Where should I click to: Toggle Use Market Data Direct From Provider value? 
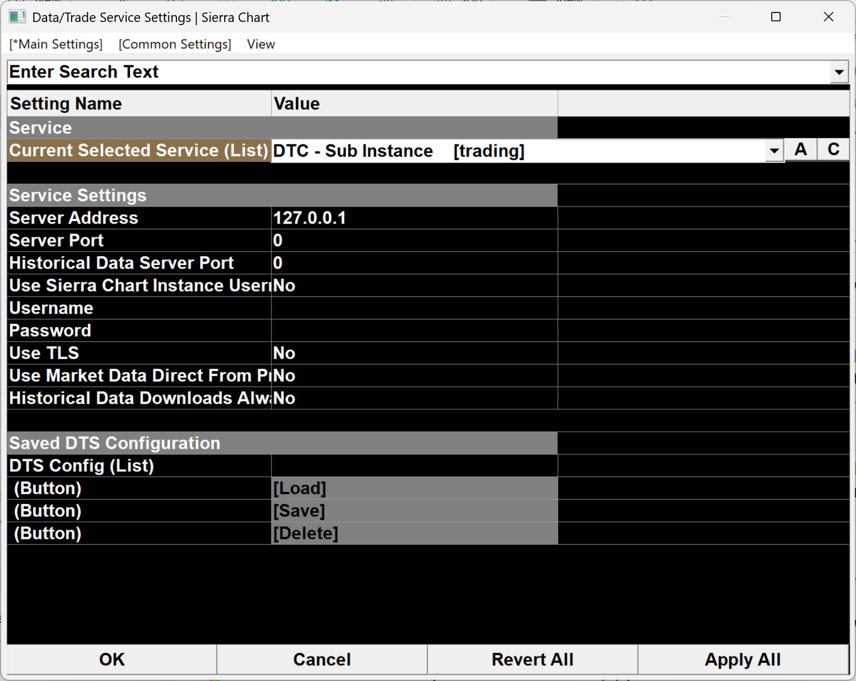(x=414, y=376)
